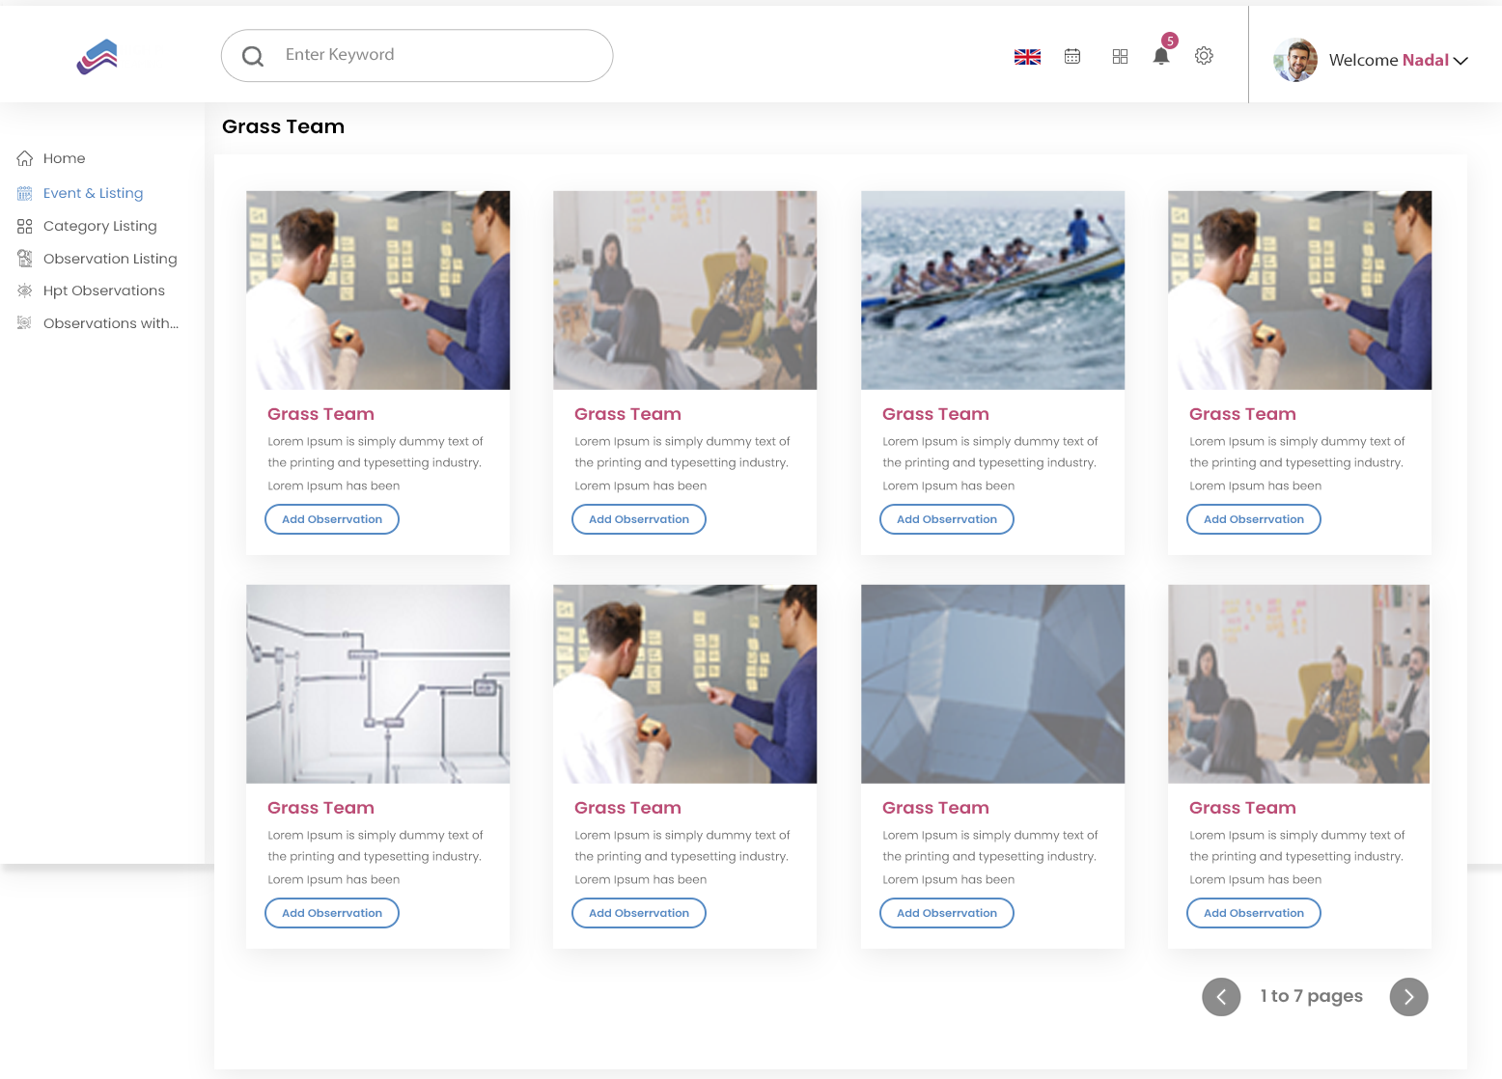This screenshot has height=1079, width=1502.
Task: Select the UK flag language icon
Action: click(1027, 56)
